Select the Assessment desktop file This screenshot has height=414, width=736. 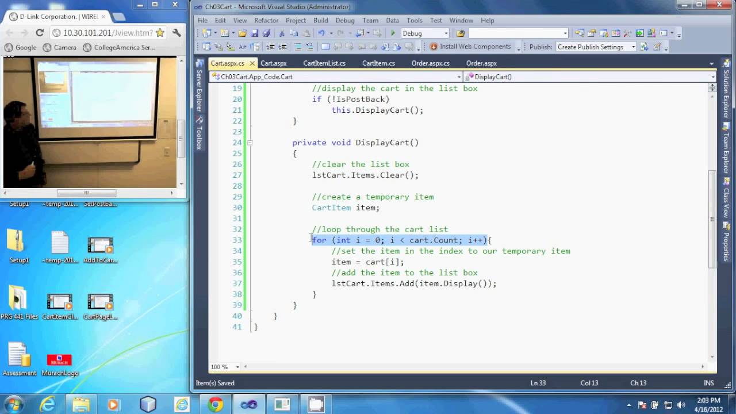point(19,360)
